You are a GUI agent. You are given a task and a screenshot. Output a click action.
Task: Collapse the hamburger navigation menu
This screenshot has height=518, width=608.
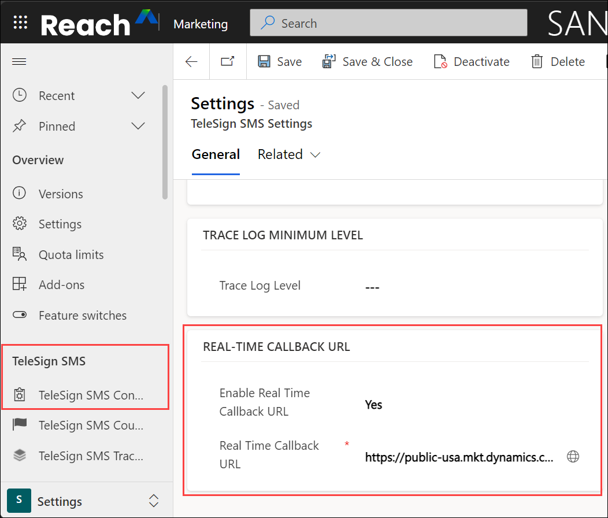[x=20, y=62]
